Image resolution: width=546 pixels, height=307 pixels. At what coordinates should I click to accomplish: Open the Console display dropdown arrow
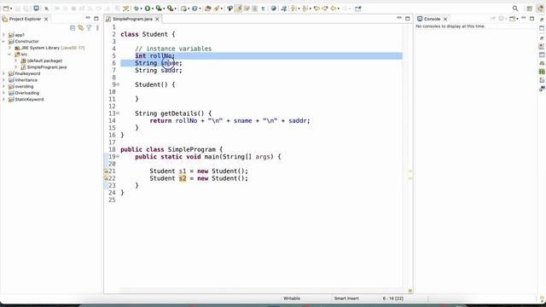click(517, 19)
